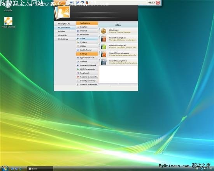Select the All Applications tab

[65, 28]
